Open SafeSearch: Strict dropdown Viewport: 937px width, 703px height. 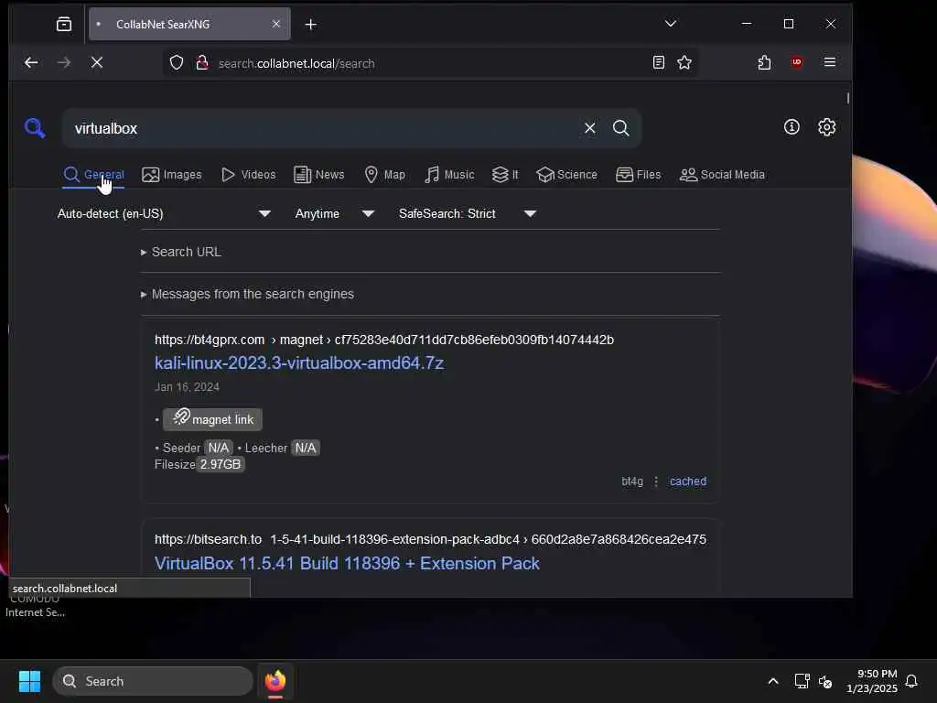pos(468,213)
